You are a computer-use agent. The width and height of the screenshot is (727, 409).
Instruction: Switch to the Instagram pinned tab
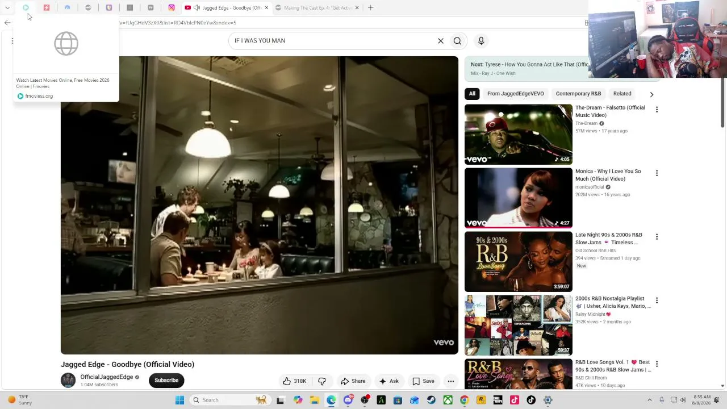(172, 8)
